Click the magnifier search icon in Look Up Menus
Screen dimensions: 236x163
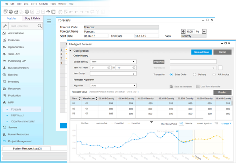pyautogui.click(x=39, y=26)
